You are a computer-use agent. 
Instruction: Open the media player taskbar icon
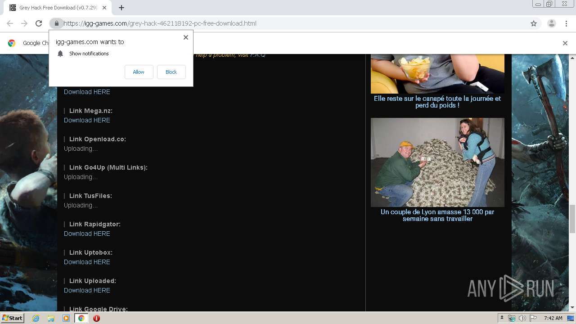coord(66,318)
